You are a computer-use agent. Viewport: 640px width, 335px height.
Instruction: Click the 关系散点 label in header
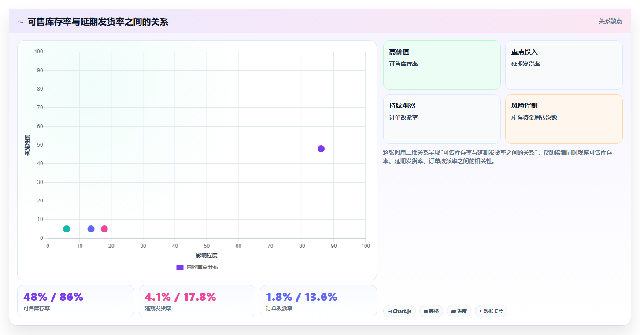click(x=610, y=21)
